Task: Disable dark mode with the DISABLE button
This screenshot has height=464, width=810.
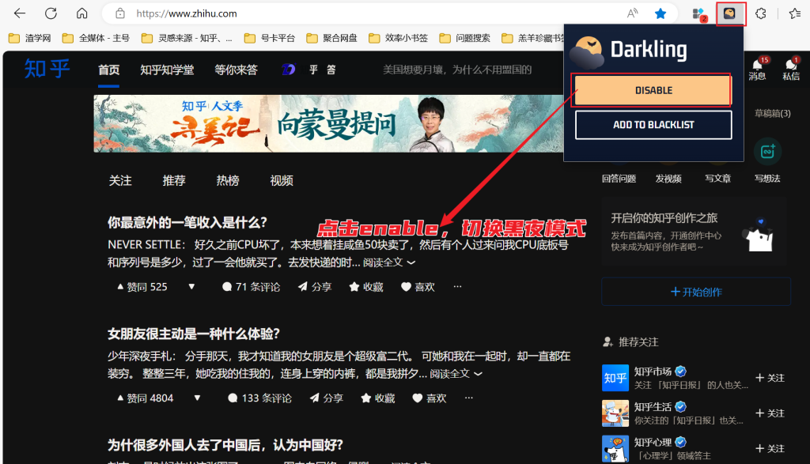Action: pyautogui.click(x=651, y=89)
